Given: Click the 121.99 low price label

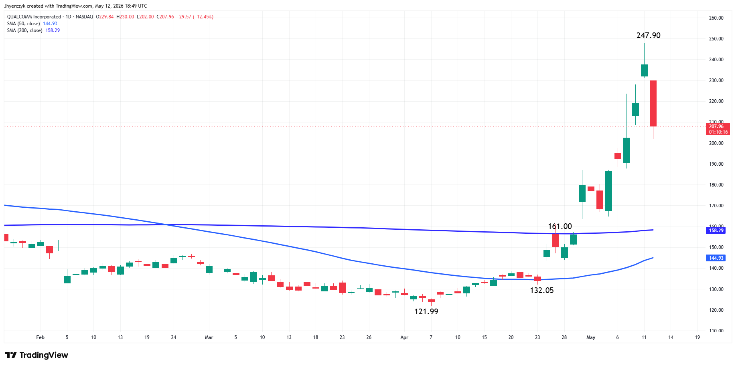Looking at the screenshot, I should coord(426,311).
